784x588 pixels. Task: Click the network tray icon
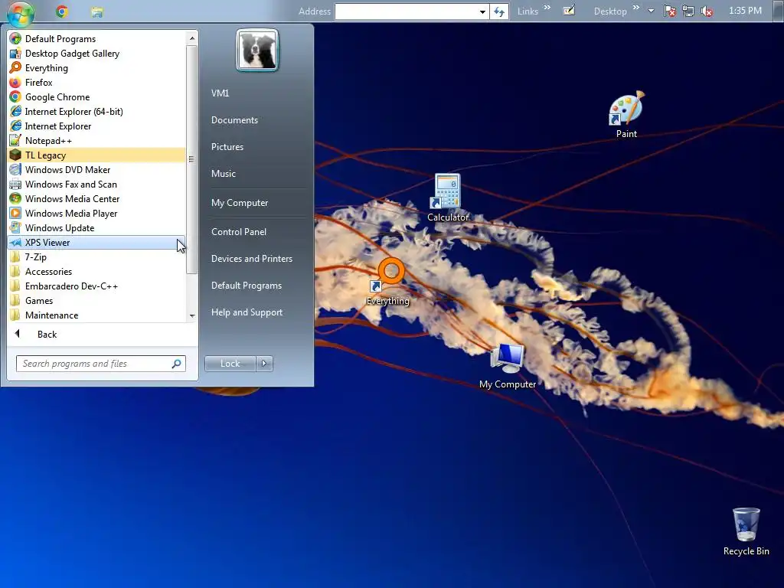688,11
